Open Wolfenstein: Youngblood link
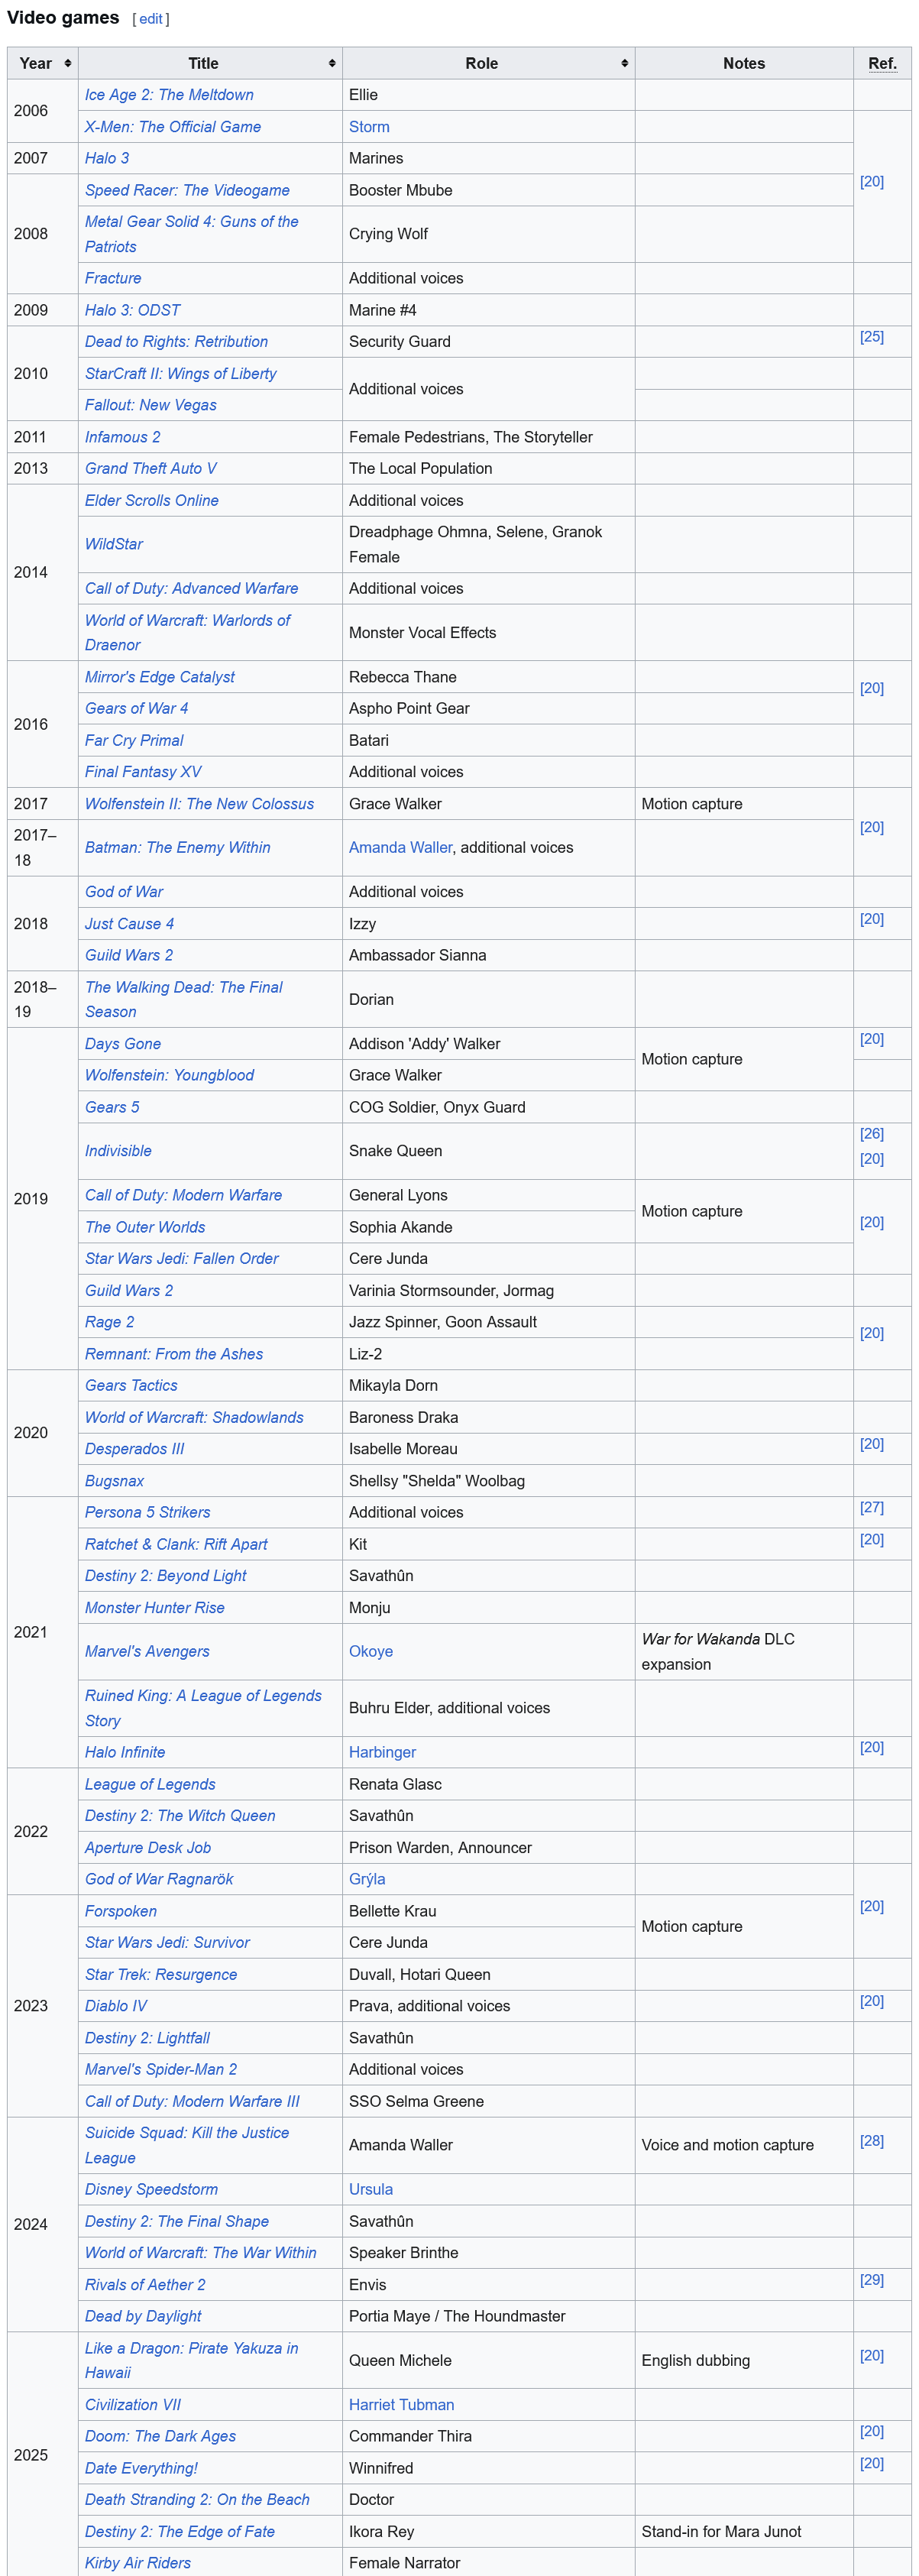Viewport: 919px width, 2576px height. tap(169, 1075)
